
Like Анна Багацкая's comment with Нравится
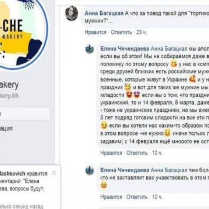96,32
